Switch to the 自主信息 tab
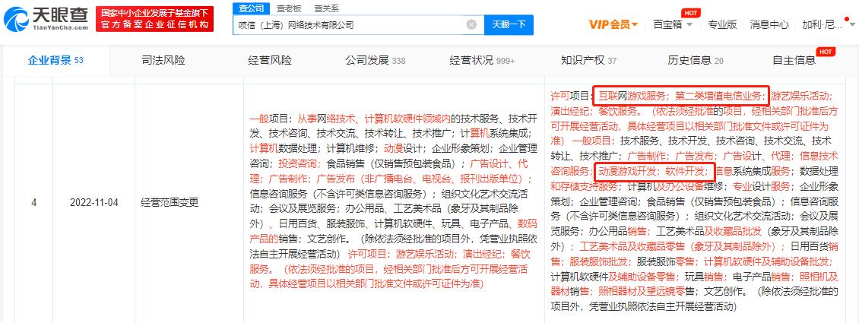The image size is (859, 323). click(794, 60)
